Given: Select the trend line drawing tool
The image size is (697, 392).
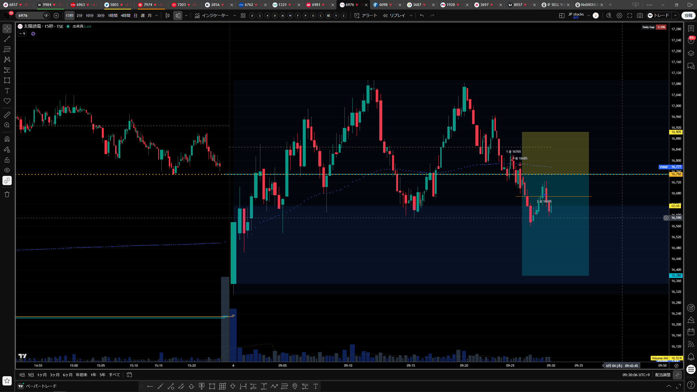Looking at the screenshot, I should (x=7, y=39).
